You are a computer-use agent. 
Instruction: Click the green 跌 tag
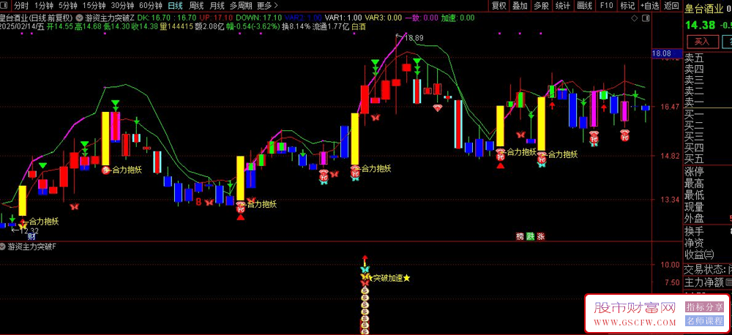pyautogui.click(x=530, y=236)
